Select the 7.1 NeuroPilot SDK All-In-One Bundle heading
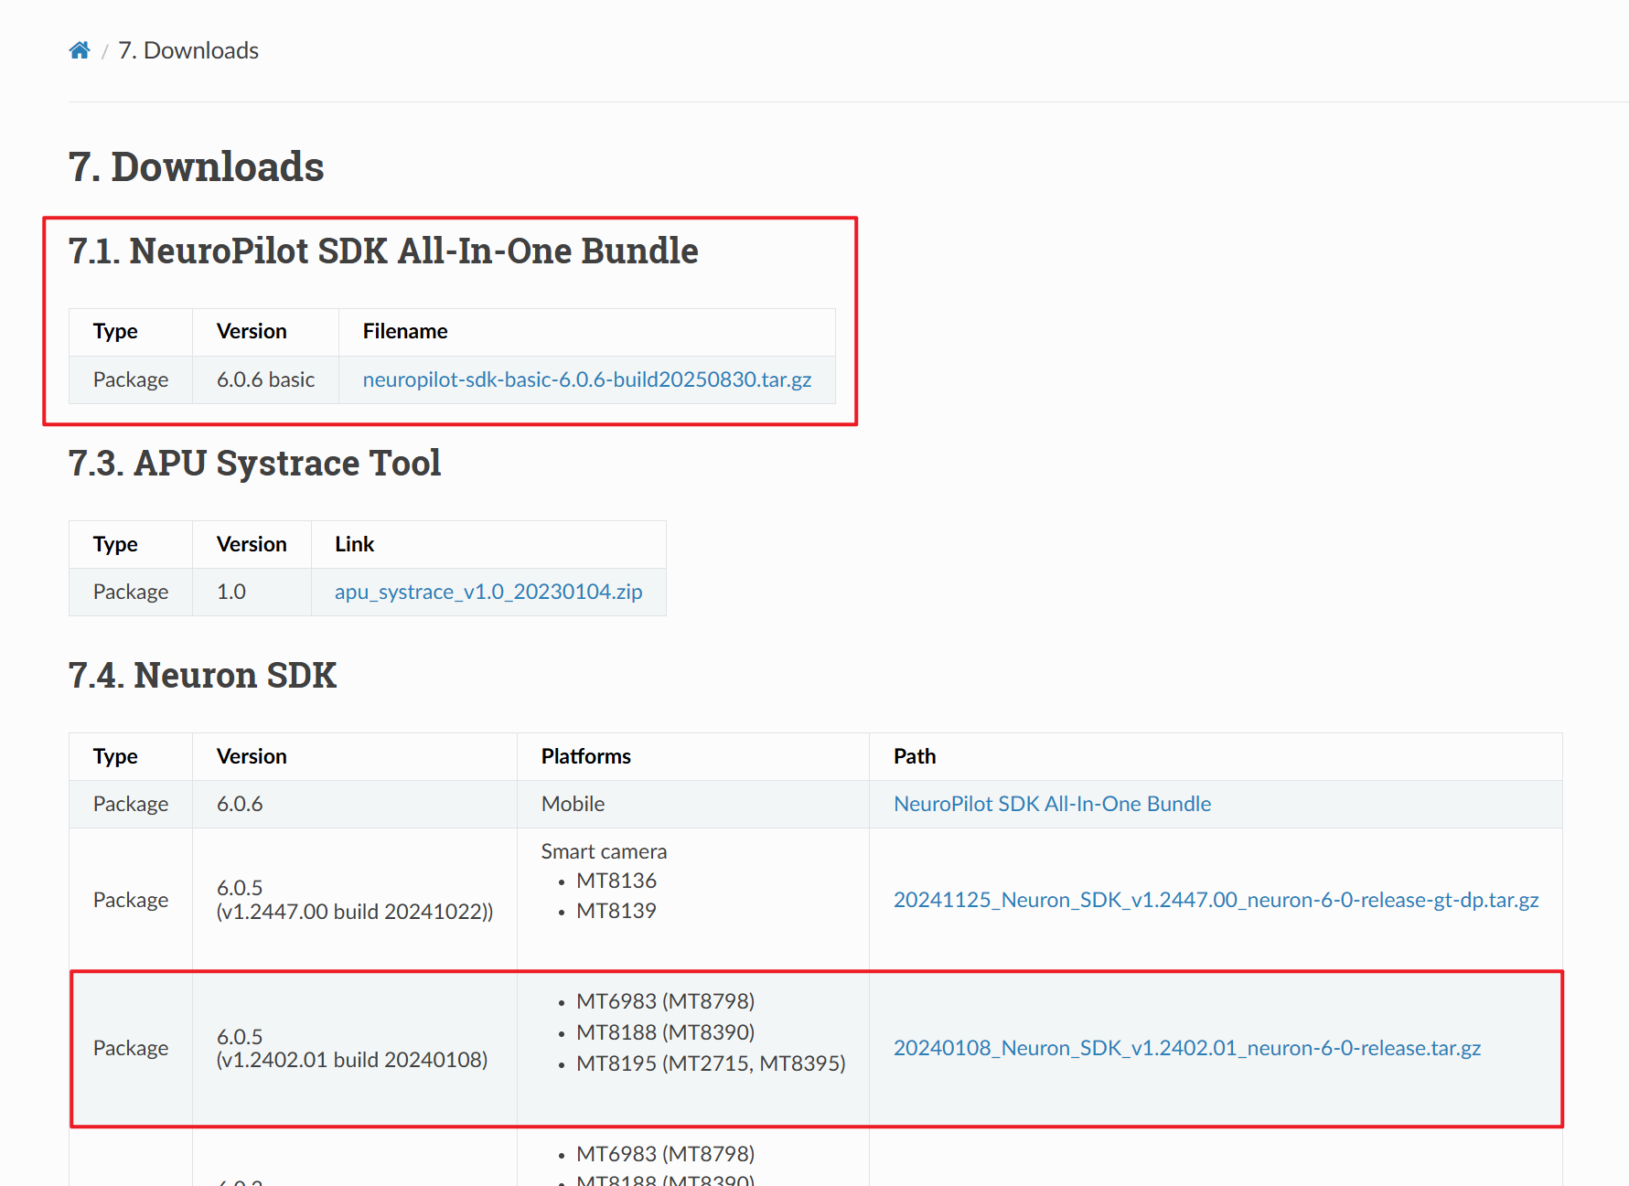Screen dimensions: 1629x1186 382,251
